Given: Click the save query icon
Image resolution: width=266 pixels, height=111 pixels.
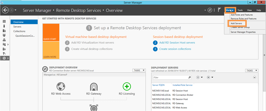Looking at the screenshot, I should click(x=208, y=77).
